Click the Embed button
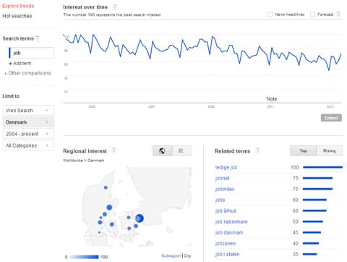Viewport: 347px width, 262px height. tap(331, 118)
